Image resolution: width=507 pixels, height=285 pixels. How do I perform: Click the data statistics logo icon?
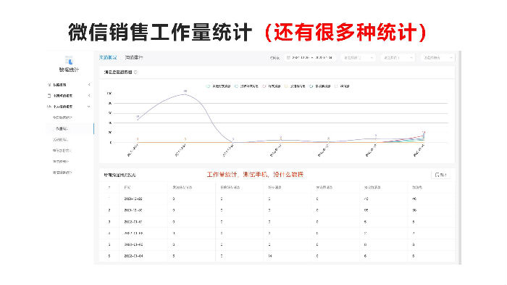tap(69, 61)
